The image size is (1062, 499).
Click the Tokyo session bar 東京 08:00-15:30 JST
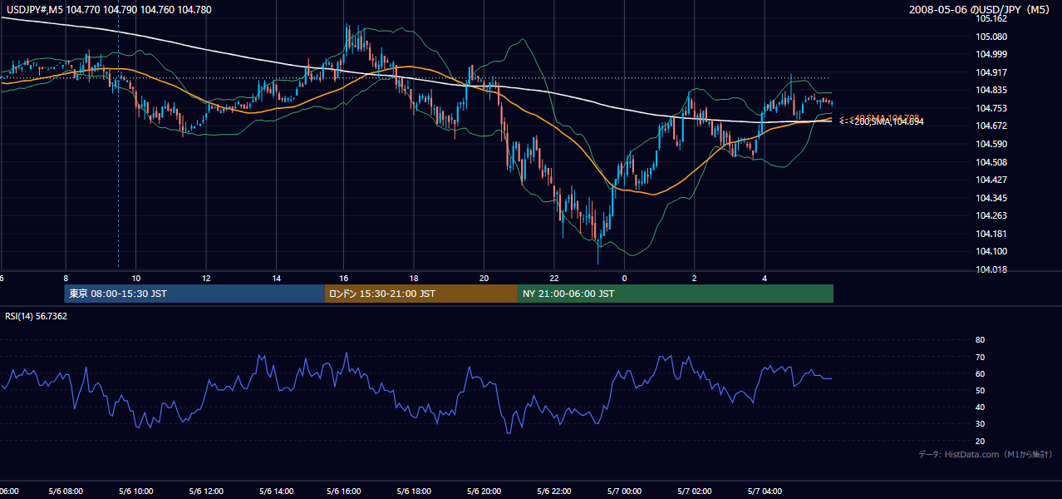pyautogui.click(x=194, y=294)
